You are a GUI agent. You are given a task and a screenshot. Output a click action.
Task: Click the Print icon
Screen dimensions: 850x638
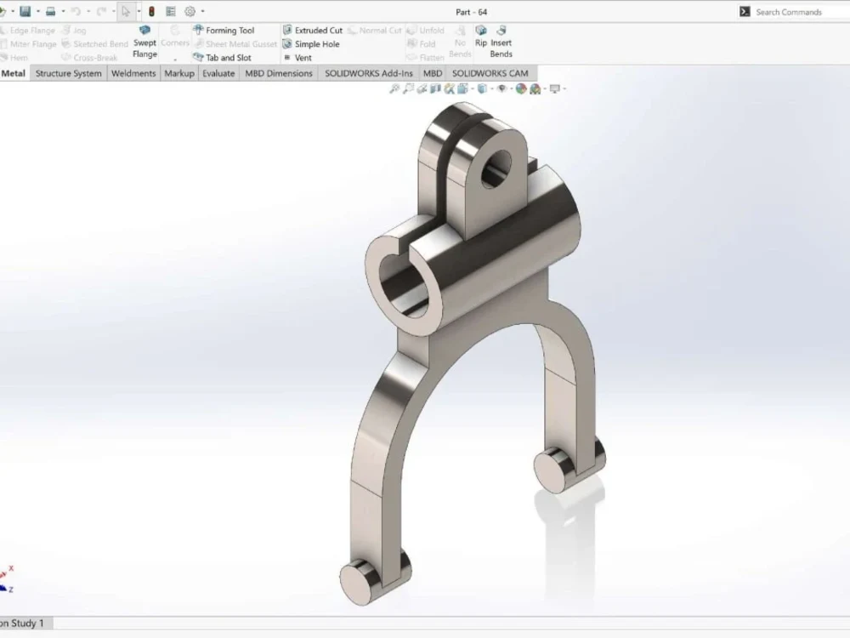(x=50, y=11)
